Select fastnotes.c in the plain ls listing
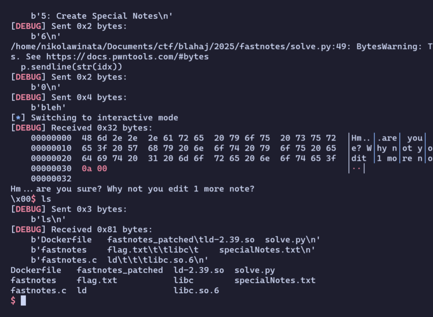 (38, 290)
